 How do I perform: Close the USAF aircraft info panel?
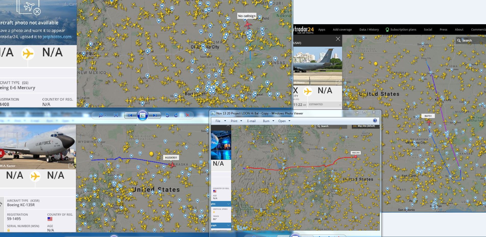tap(338, 39)
